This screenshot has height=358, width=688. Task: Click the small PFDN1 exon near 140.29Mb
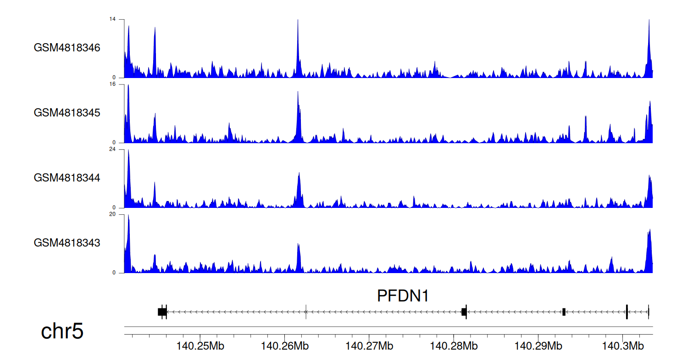564,312
